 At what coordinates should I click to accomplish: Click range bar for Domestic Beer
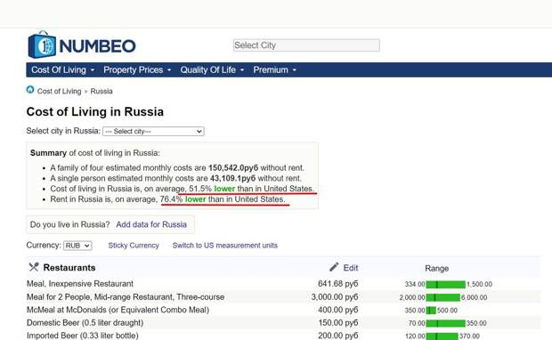pyautogui.click(x=446, y=323)
